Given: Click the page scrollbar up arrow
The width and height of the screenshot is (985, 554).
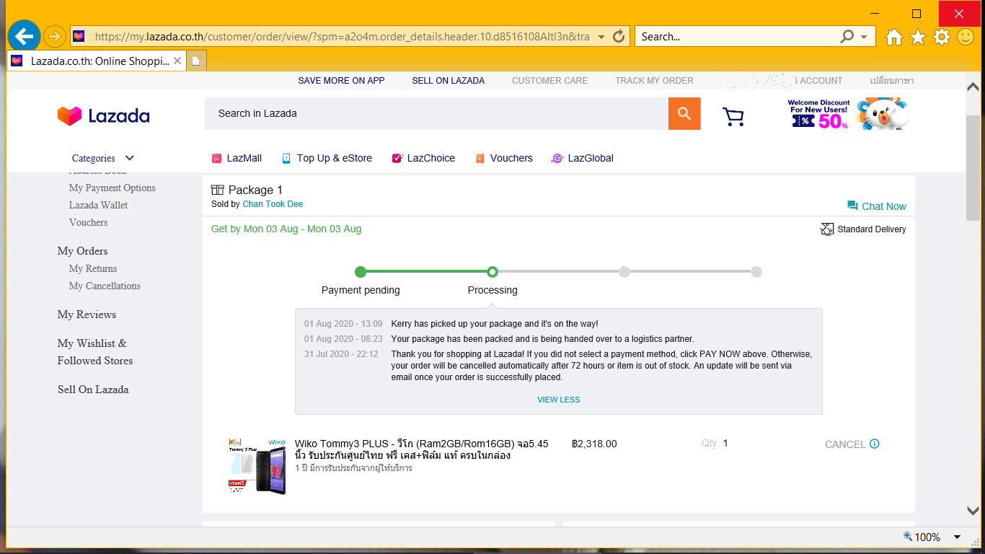Looking at the screenshot, I should tap(973, 86).
